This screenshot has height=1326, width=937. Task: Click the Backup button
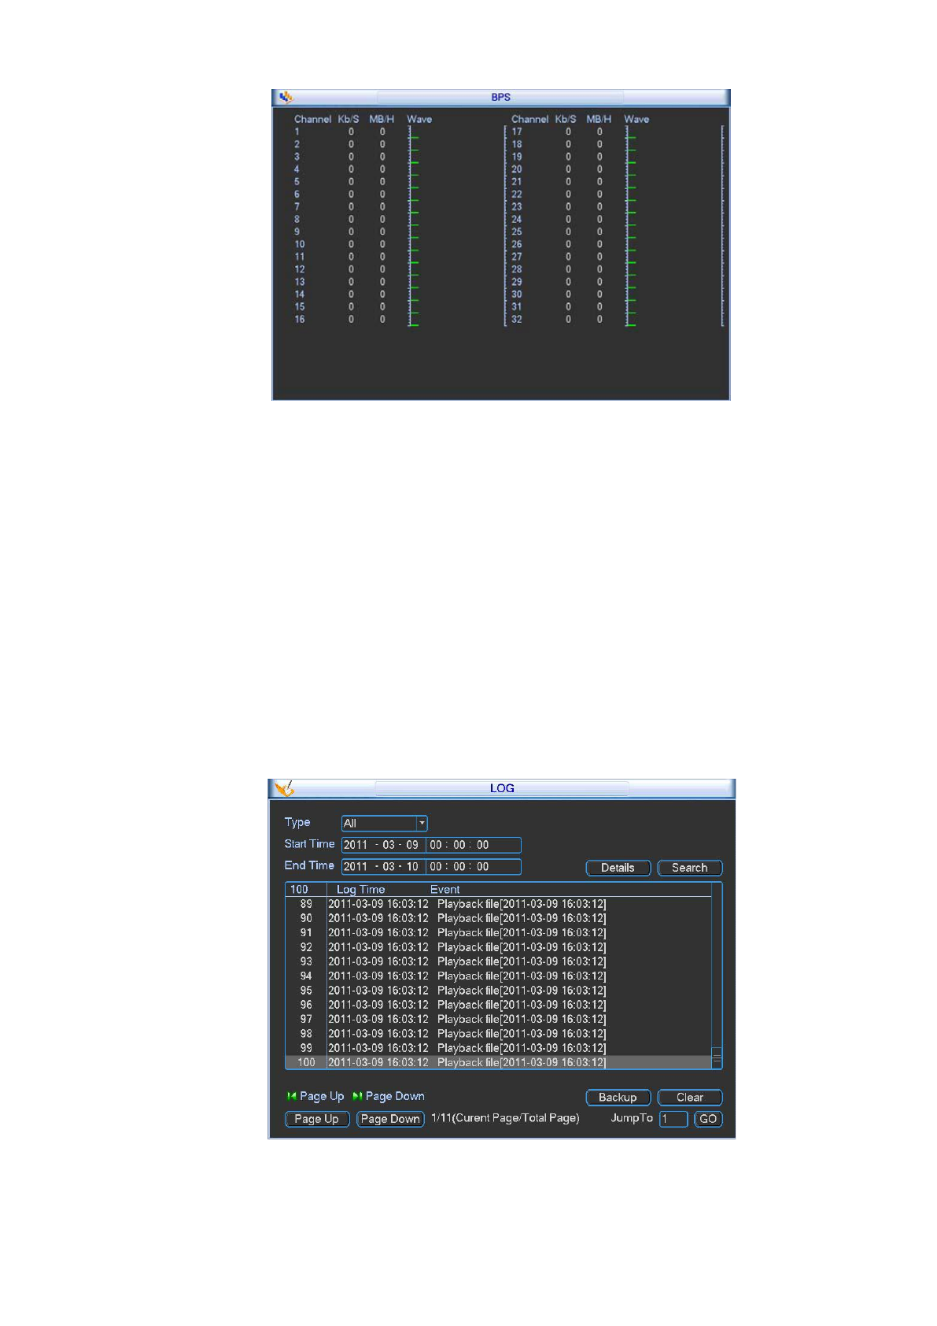click(618, 1098)
